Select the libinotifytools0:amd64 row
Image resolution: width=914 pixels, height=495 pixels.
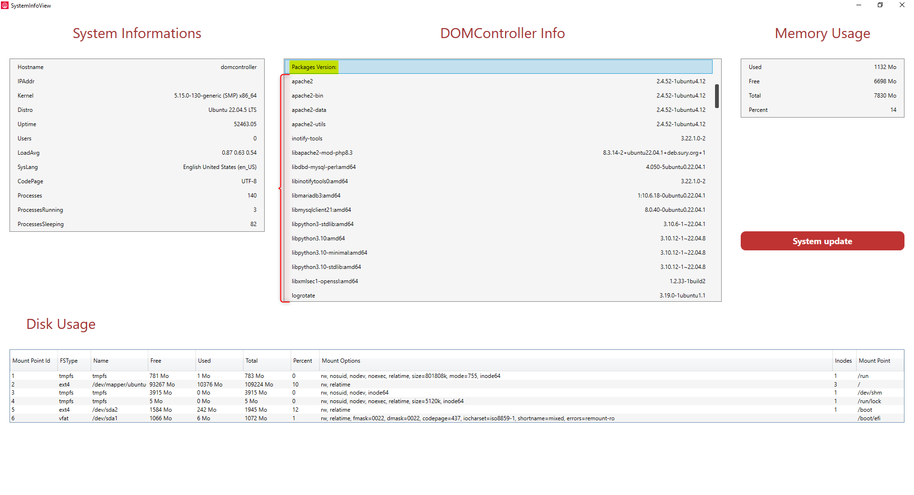498,181
